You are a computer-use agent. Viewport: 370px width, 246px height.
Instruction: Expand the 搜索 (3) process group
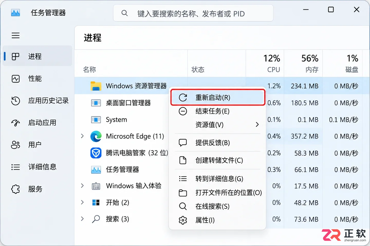pos(82,219)
